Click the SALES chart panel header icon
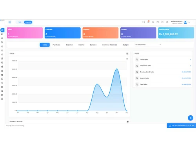Screen dimensions: 196x147 (x=127, y=54)
